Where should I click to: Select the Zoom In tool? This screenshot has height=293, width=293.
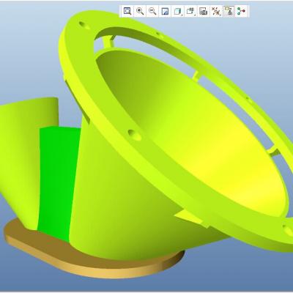(x=140, y=11)
